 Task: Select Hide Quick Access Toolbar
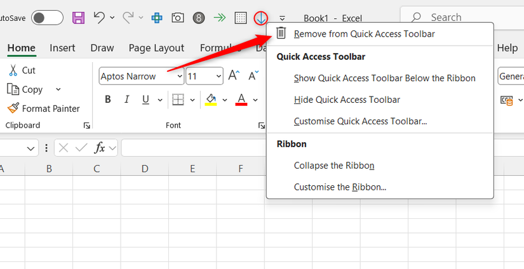(380, 100)
